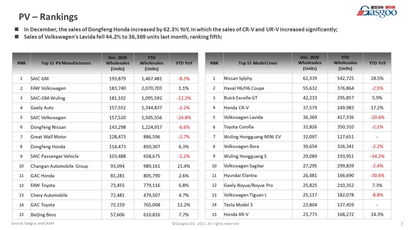Click 'Changan Automobile Group' cell
This screenshot has height=230, width=410.
pyautogui.click(x=66, y=166)
